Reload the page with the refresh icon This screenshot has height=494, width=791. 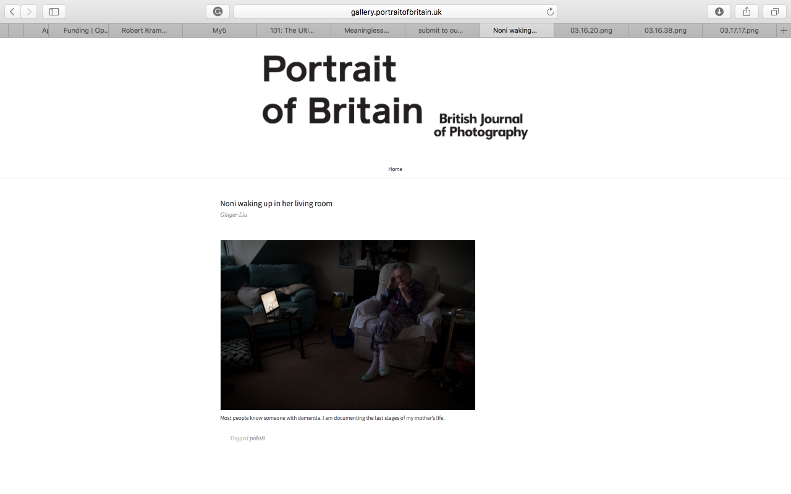pyautogui.click(x=550, y=12)
